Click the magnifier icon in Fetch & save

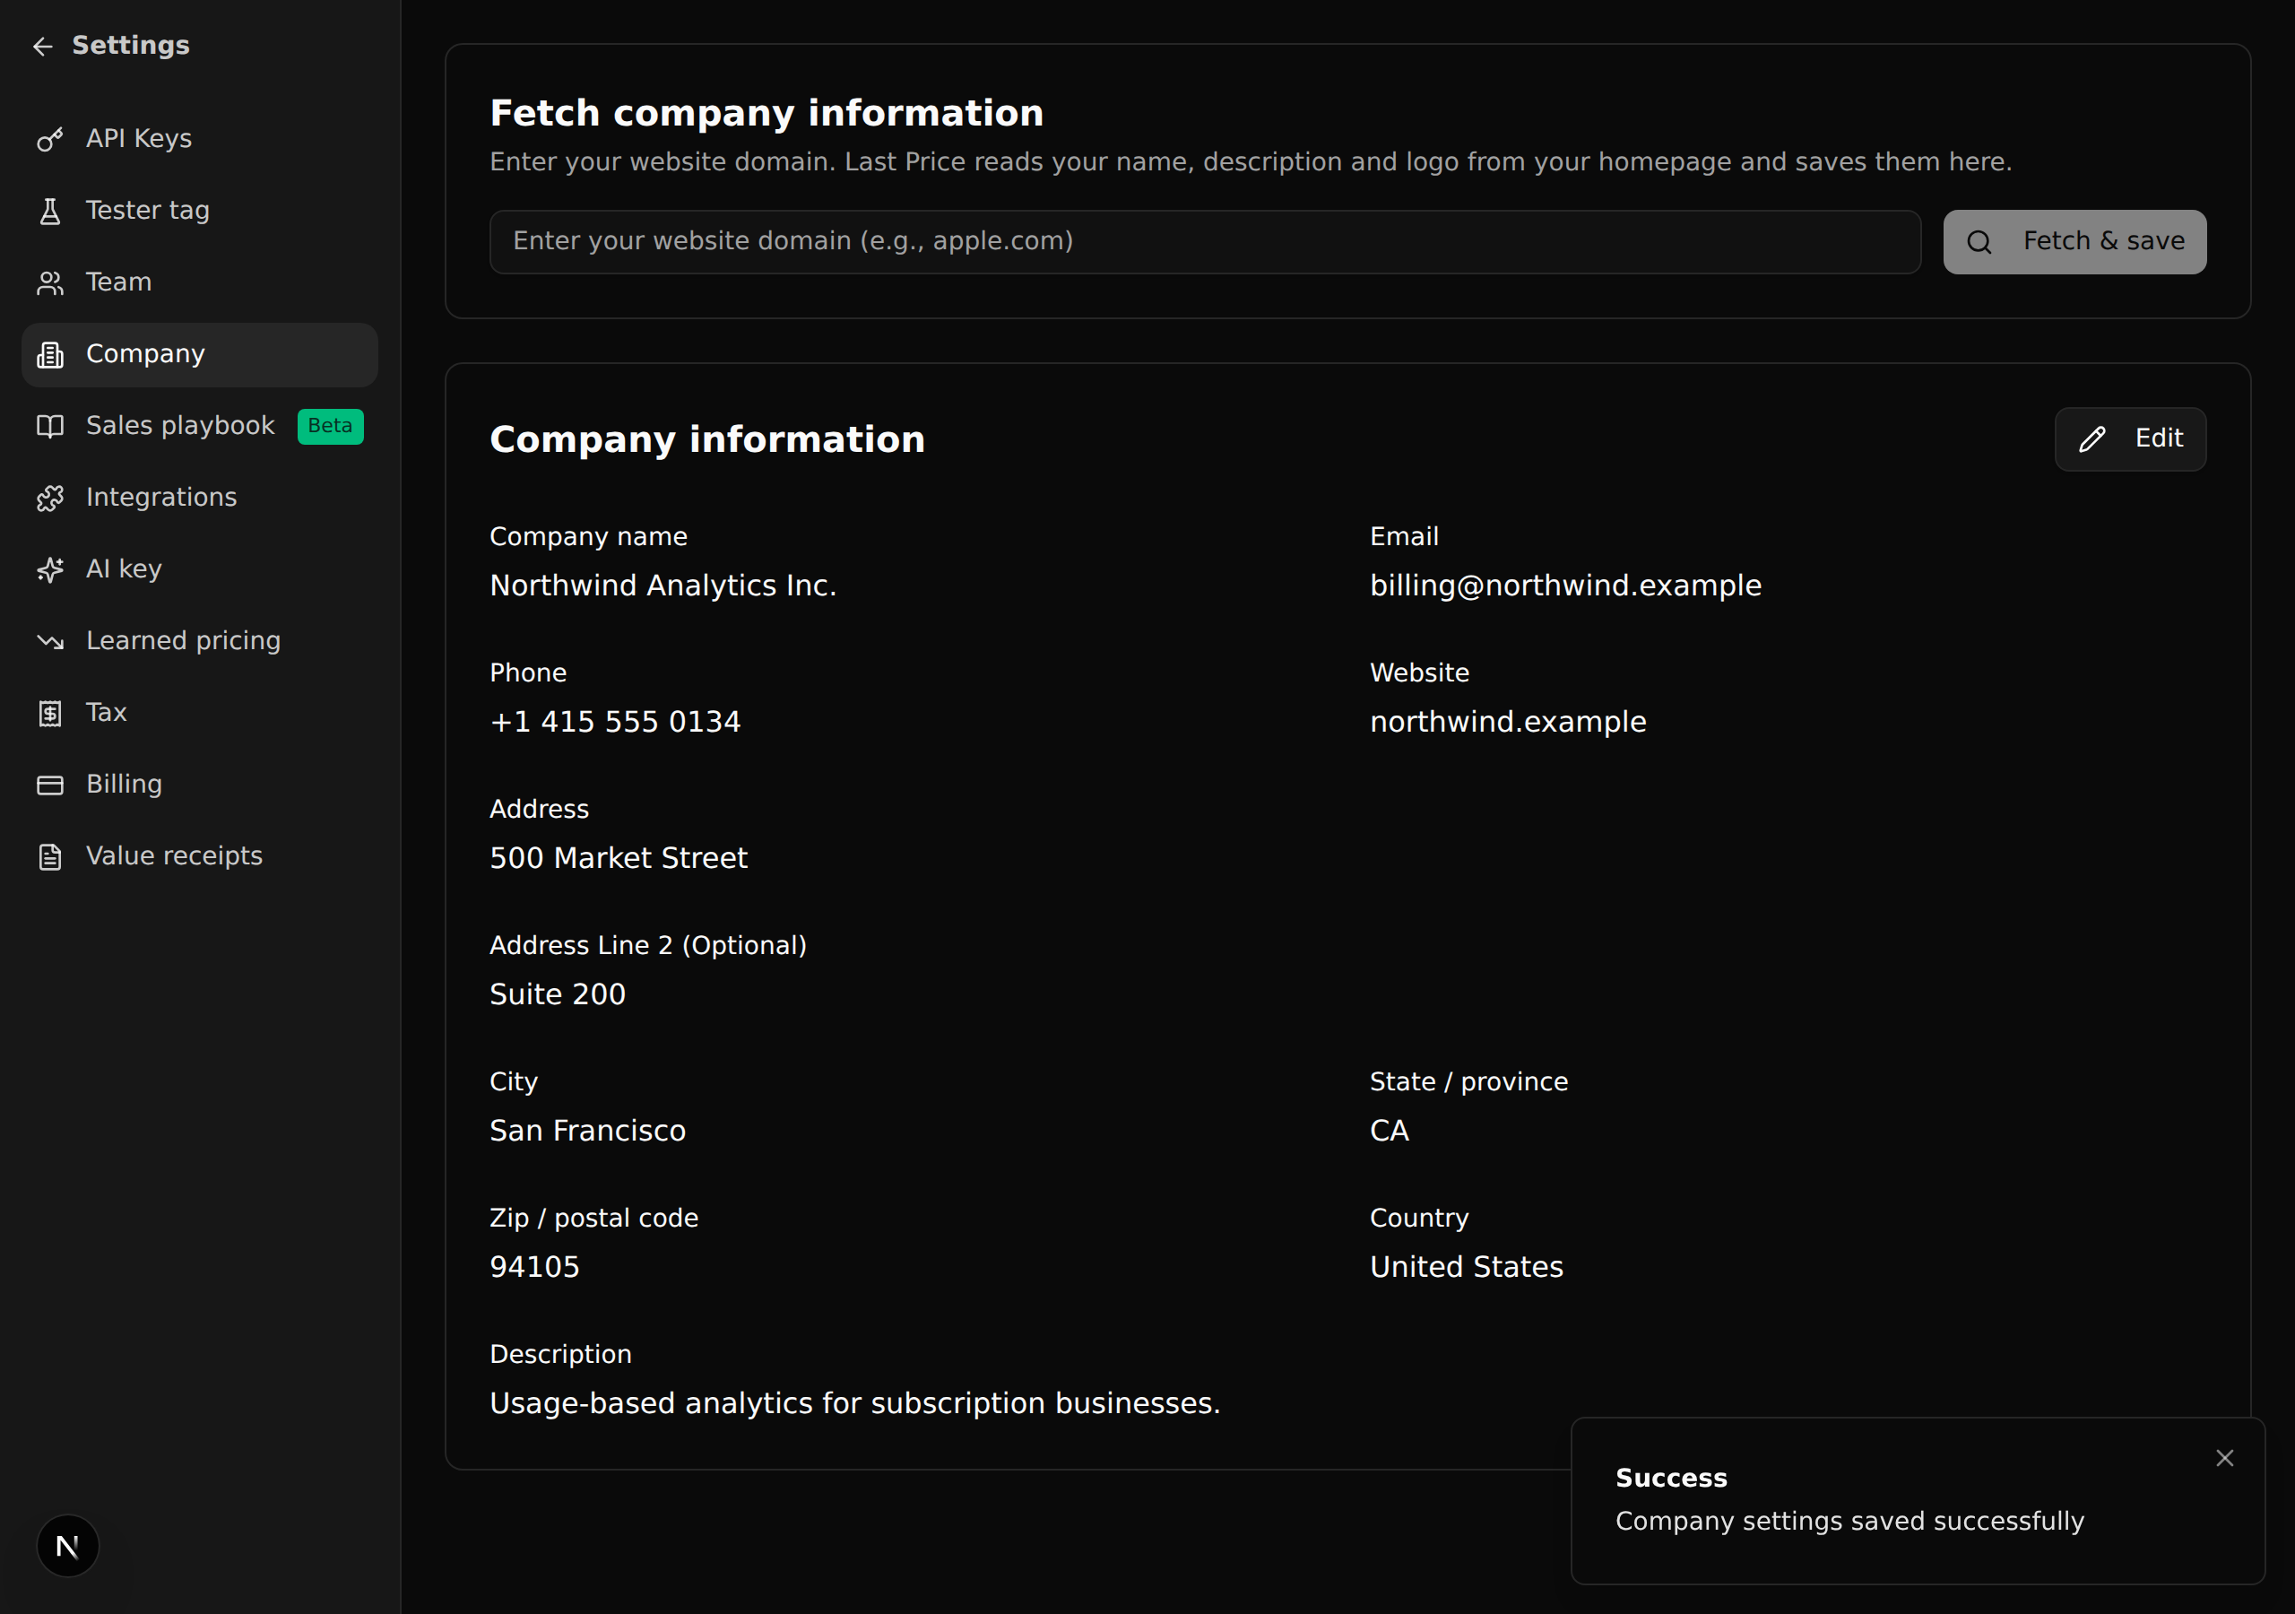pos(1979,242)
